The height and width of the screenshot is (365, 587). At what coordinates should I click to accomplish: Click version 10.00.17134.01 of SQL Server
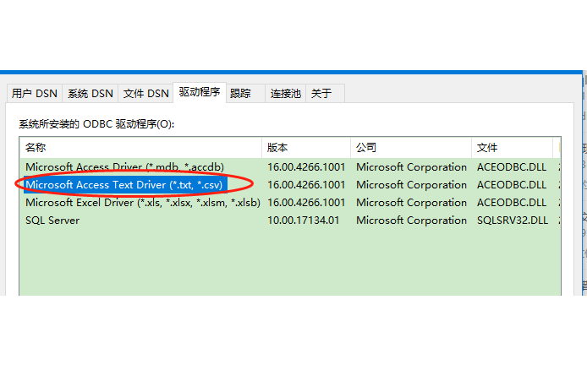(x=304, y=221)
